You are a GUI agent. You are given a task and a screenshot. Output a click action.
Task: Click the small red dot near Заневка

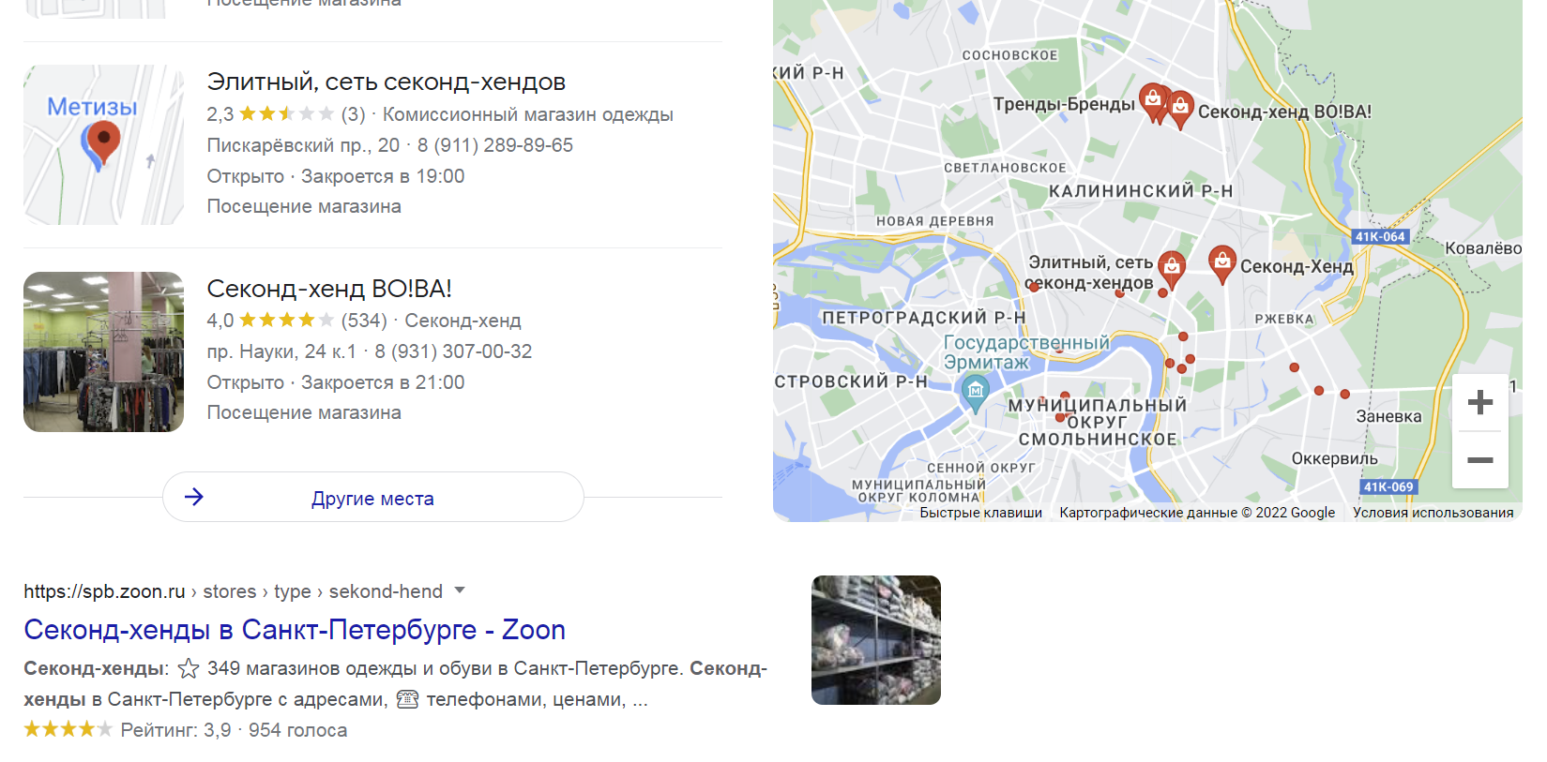[1344, 395]
